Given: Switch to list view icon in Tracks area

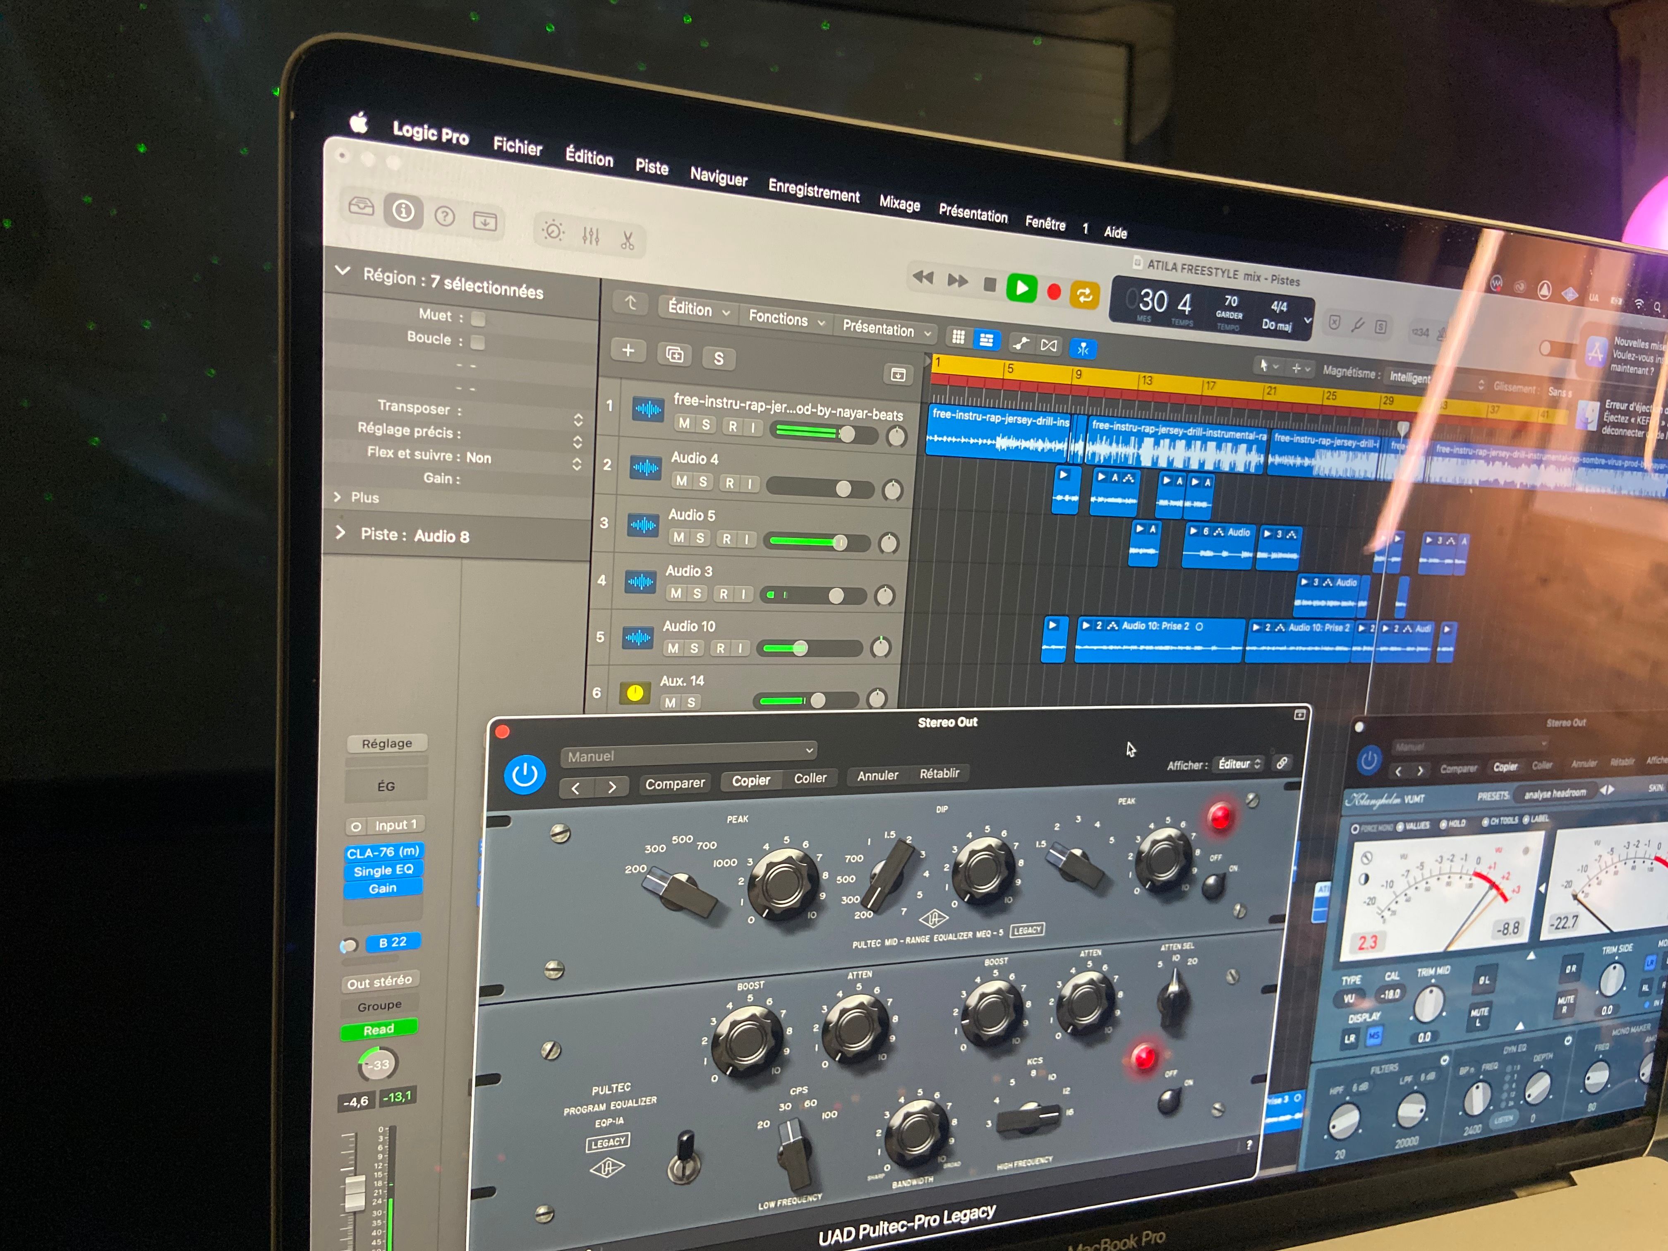Looking at the screenshot, I should pos(985,340).
